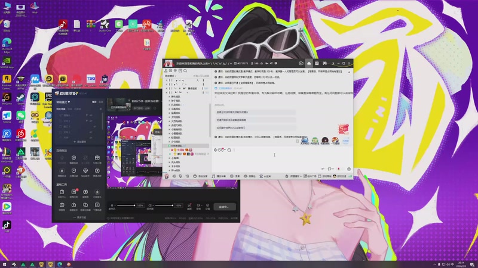Click the 自由发言 button in YY bottom bar
The width and height of the screenshot is (478, 268).
click(200, 176)
